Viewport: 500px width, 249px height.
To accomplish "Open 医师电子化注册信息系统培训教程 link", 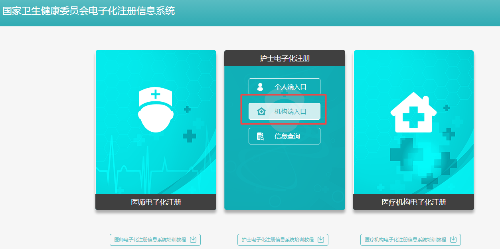I will (150, 240).
